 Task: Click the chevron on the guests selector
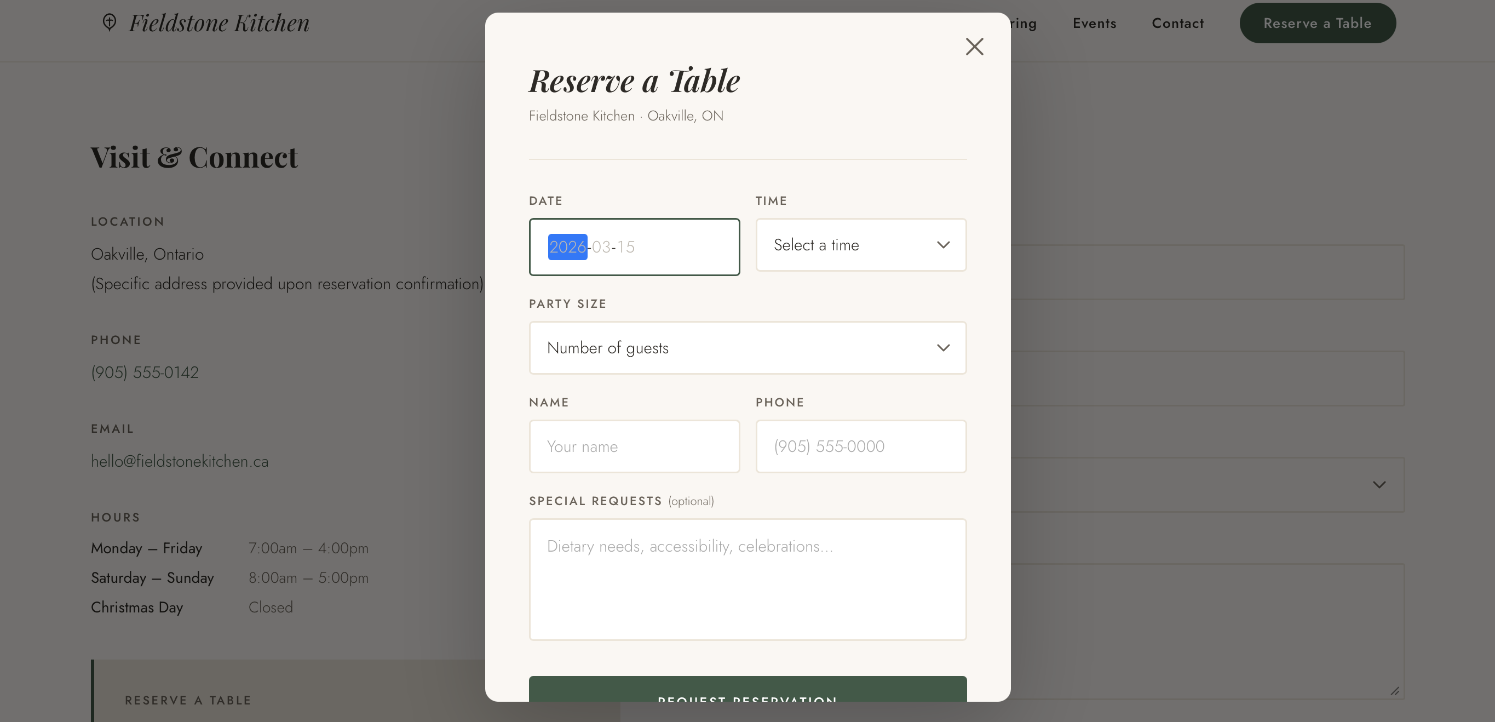point(943,348)
